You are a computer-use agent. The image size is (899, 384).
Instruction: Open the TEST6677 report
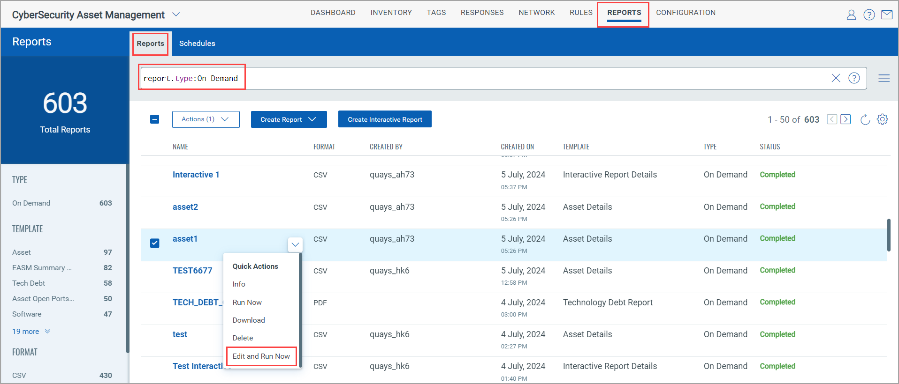(x=192, y=271)
